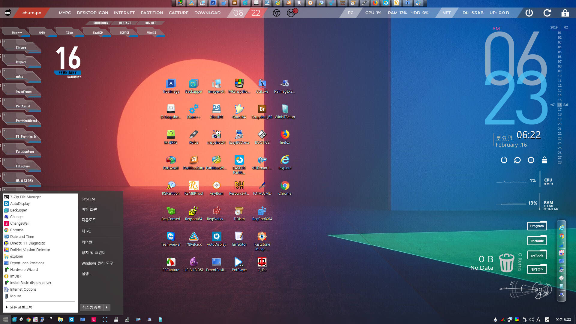Open BOOTICE desktop shortcut
The image size is (576, 324).
[x=262, y=137]
